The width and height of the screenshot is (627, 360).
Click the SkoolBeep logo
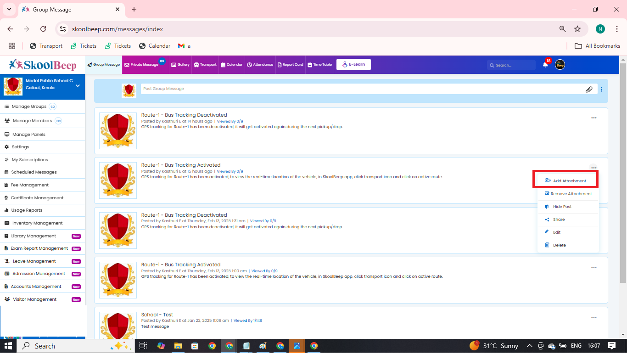[42, 65]
